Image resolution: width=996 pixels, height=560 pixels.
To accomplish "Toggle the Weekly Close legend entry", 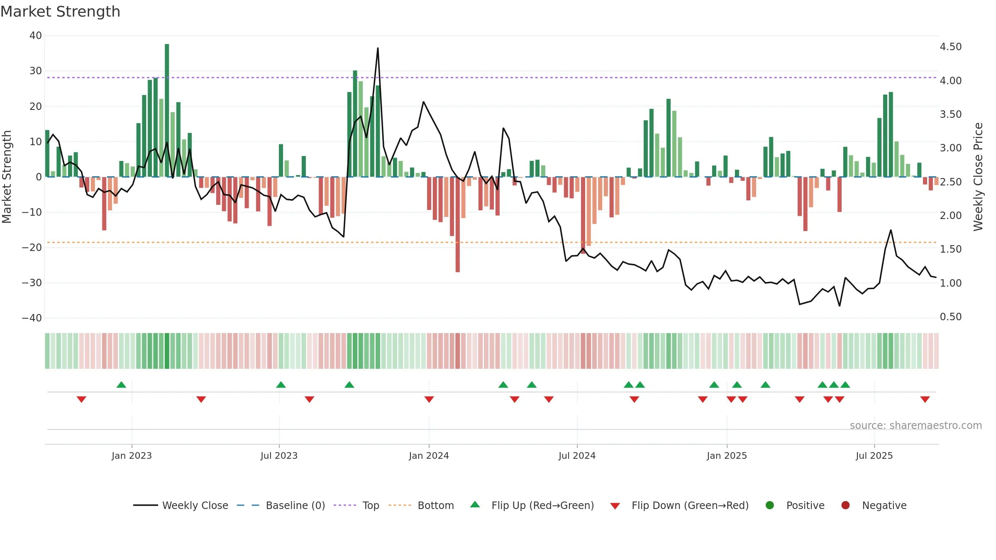I will click(181, 505).
